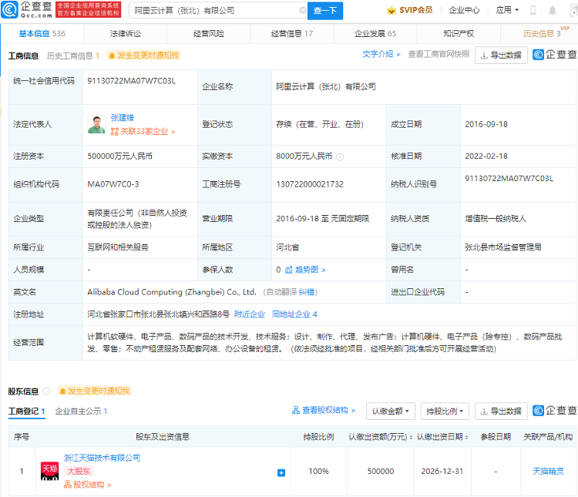Open 天猫精灵 related product link
Viewport: 578px width, 497px height.
[x=548, y=472]
